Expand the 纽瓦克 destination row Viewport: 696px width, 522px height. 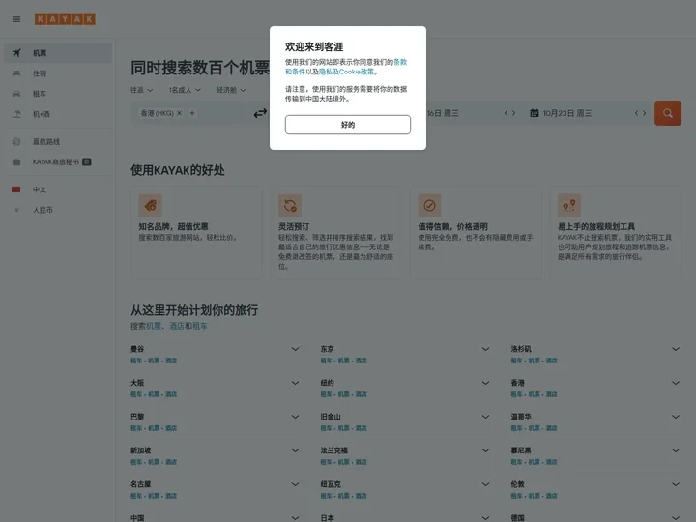485,484
